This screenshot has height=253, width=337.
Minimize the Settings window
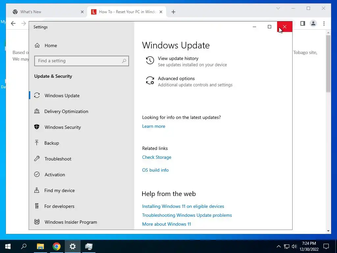click(x=254, y=27)
